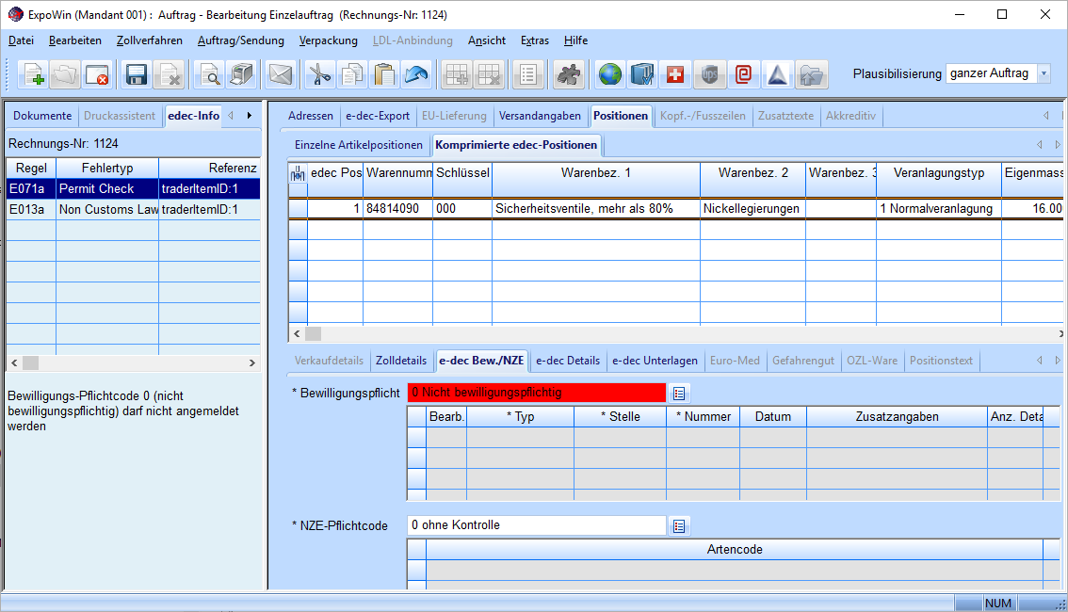The width and height of the screenshot is (1068, 612).
Task: Open the Verpackung menu
Action: 329,40
